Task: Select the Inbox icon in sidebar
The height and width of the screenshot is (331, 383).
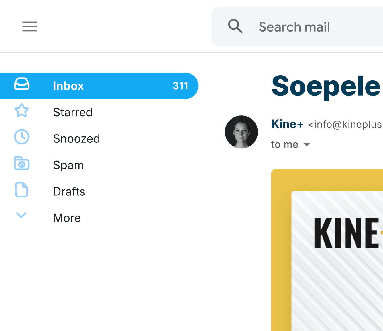Action: [x=21, y=84]
